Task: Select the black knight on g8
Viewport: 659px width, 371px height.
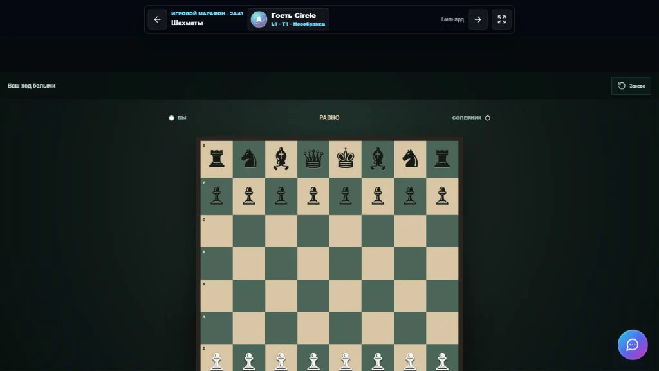Action: tap(410, 160)
